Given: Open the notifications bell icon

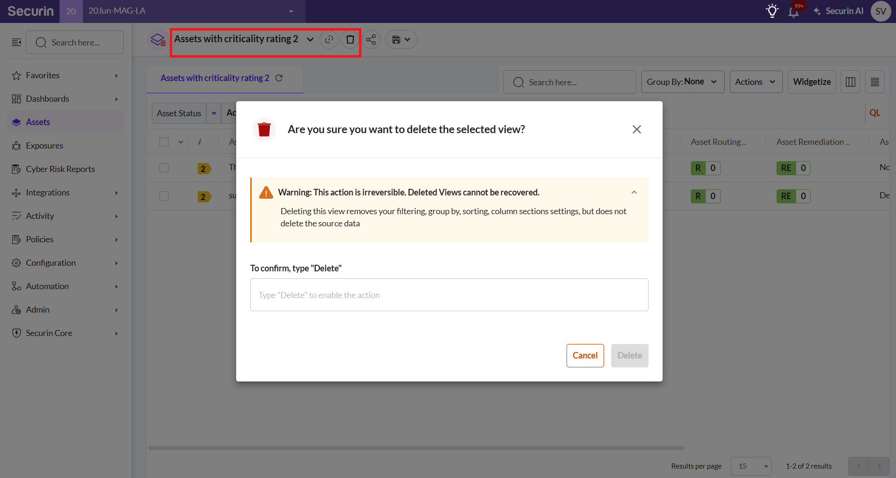Looking at the screenshot, I should pos(794,12).
